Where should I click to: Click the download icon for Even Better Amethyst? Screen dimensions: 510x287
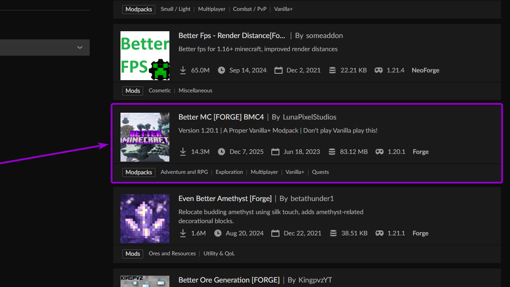(x=183, y=233)
